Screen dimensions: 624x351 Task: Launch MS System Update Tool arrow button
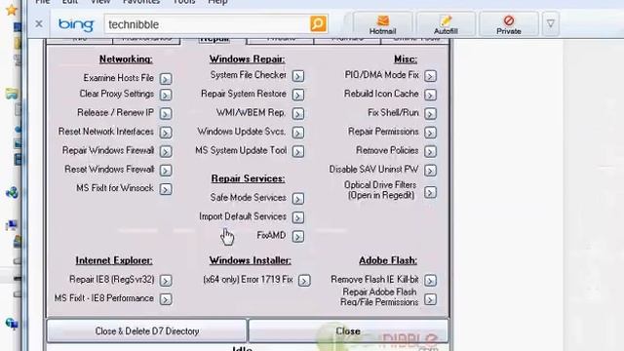(298, 151)
